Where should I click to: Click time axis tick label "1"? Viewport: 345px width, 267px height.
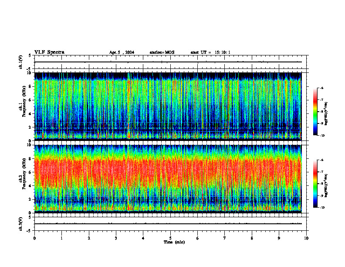coord(61,238)
